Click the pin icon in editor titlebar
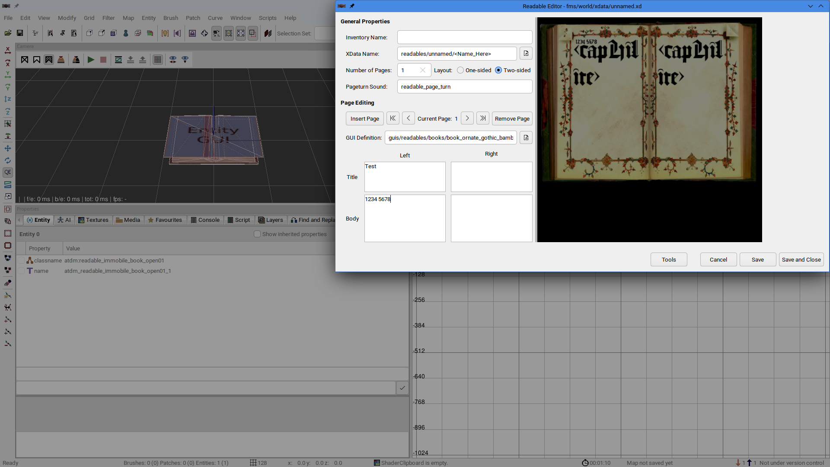The height and width of the screenshot is (467, 830). click(352, 6)
